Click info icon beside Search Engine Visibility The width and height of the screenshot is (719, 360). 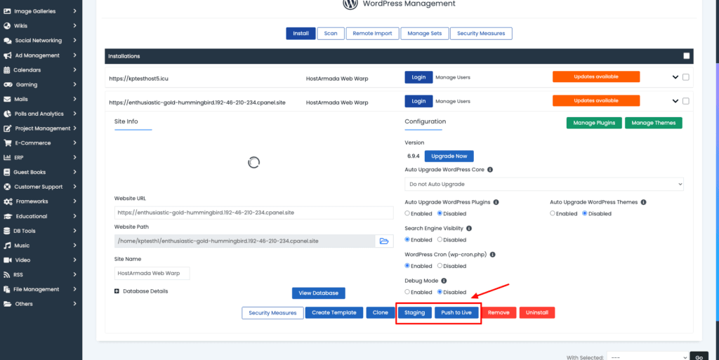click(469, 228)
